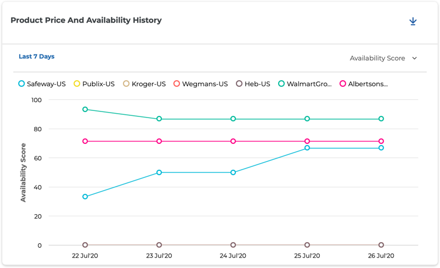440x268 pixels.
Task: Click the dropdown chevron beside Availability Score
Action: [415, 58]
